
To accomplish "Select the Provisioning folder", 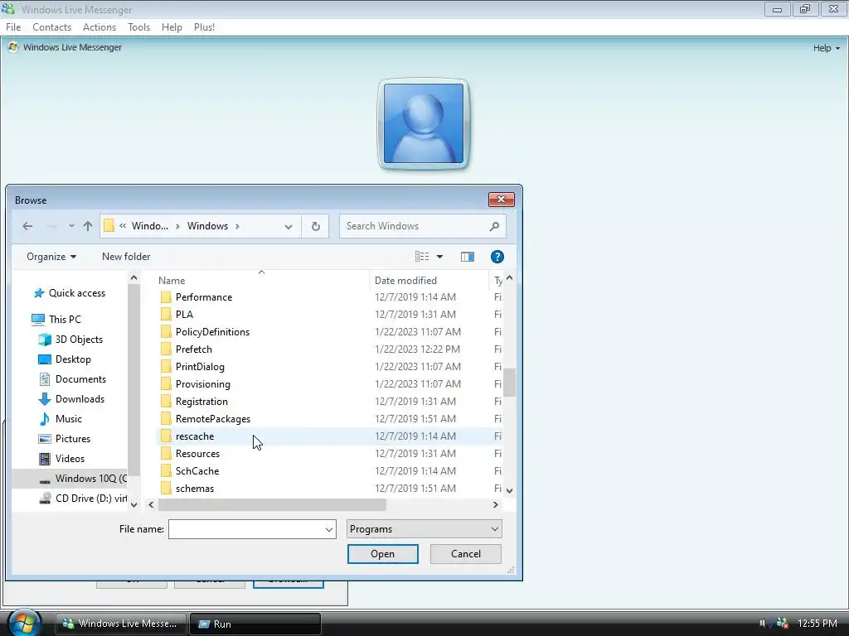I will (x=202, y=384).
